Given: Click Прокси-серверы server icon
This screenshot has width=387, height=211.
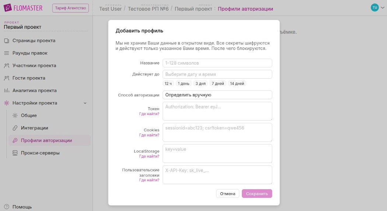Looking at the screenshot, I should pyautogui.click(x=15, y=153).
